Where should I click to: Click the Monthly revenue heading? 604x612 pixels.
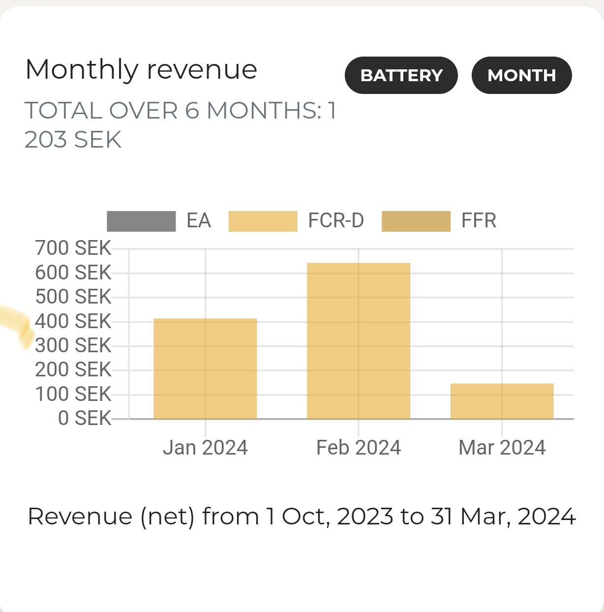tap(141, 69)
